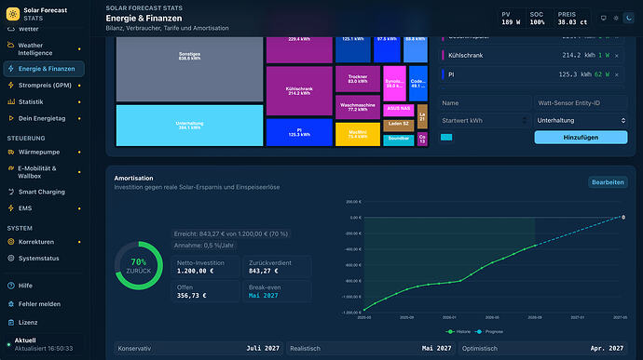
Task: Go to the Statistik menu entry
Action: tap(44, 101)
